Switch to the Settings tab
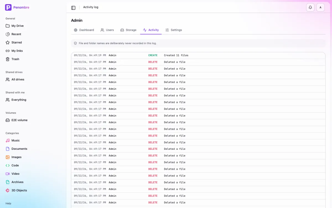This screenshot has width=332, height=208. pyautogui.click(x=174, y=30)
